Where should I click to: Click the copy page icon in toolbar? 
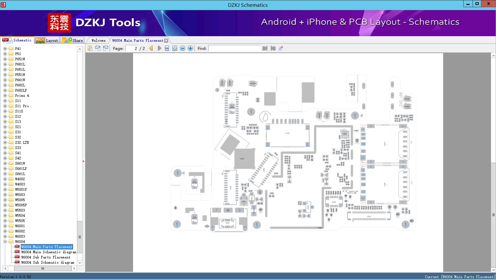pos(90,48)
